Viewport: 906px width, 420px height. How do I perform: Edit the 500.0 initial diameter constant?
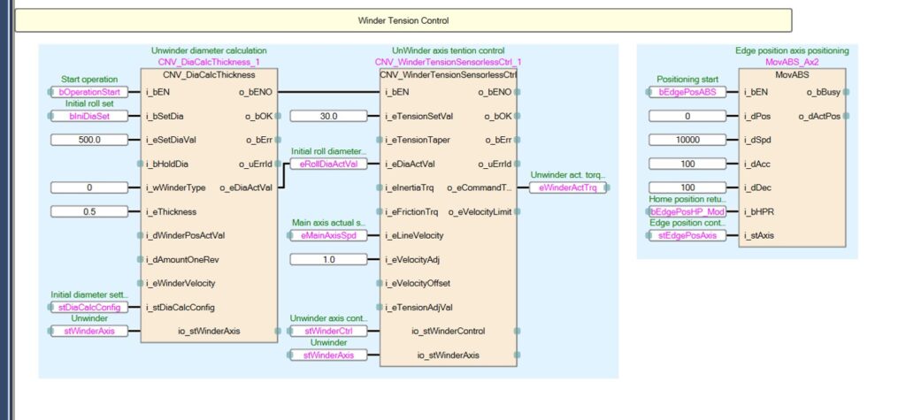(x=88, y=140)
